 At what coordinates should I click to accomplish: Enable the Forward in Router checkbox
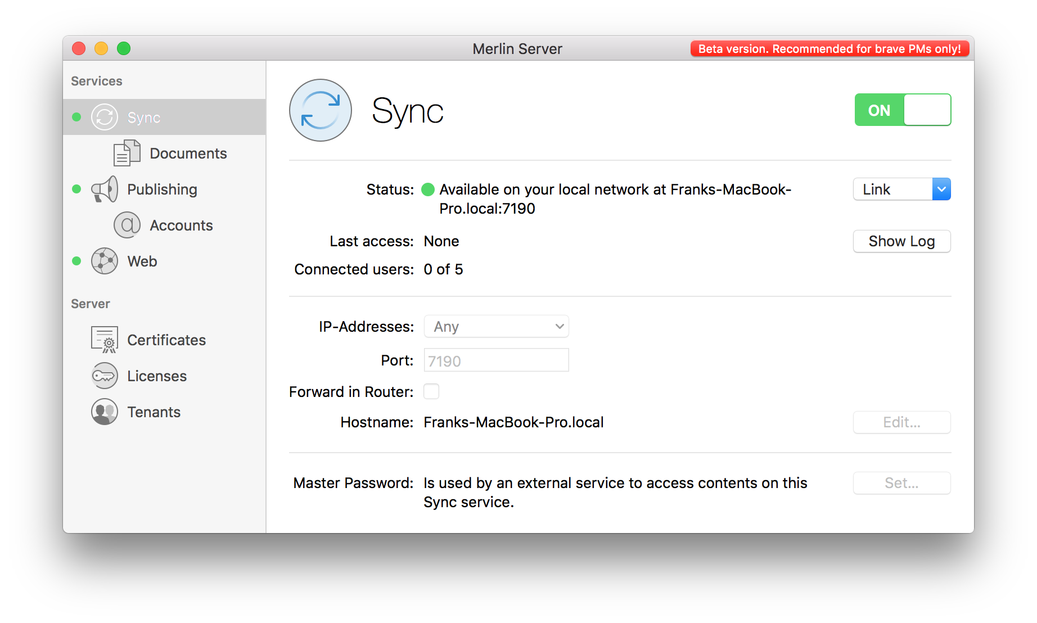(x=431, y=391)
